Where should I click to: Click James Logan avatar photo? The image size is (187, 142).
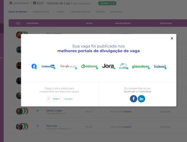(x=19, y=111)
